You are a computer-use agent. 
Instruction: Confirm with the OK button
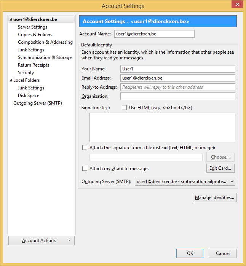[190, 253]
